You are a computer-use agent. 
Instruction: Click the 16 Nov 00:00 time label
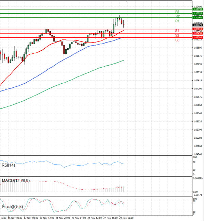click(15, 218)
